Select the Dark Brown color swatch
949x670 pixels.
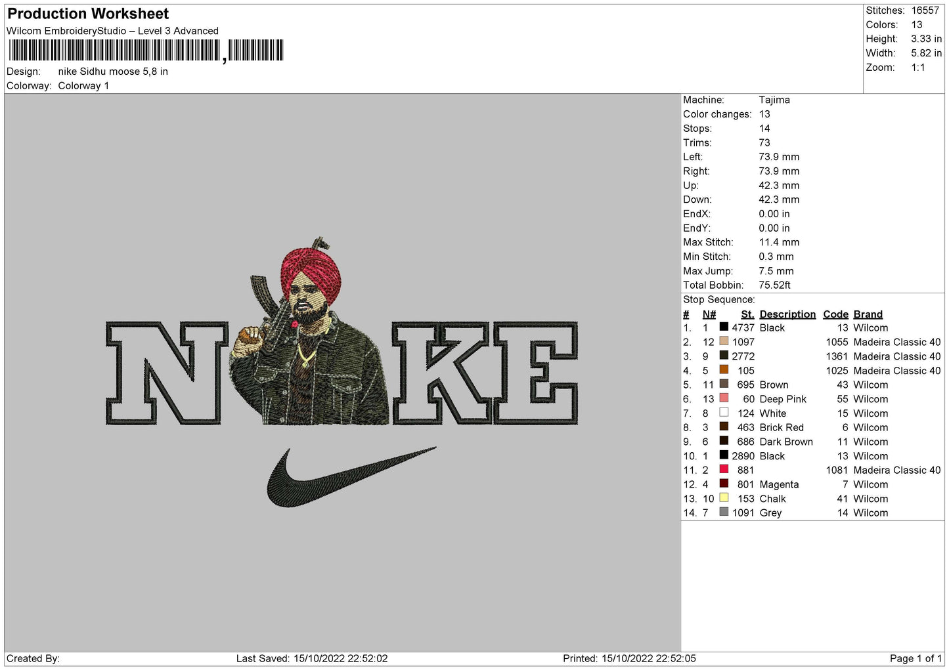[x=724, y=441]
